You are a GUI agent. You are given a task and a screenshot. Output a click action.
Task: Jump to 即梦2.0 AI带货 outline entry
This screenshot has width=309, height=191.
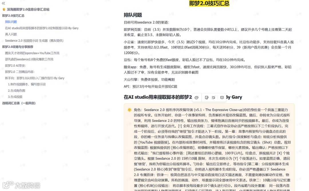[15, 66]
